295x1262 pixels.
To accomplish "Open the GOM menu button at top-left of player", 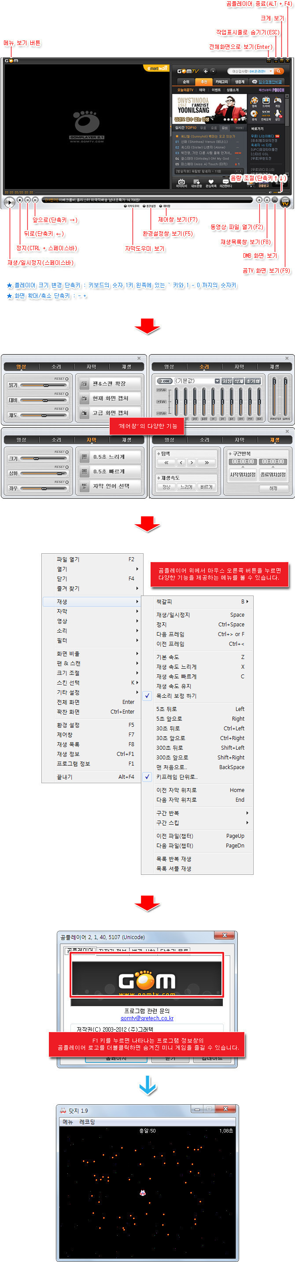I will [x=11, y=61].
